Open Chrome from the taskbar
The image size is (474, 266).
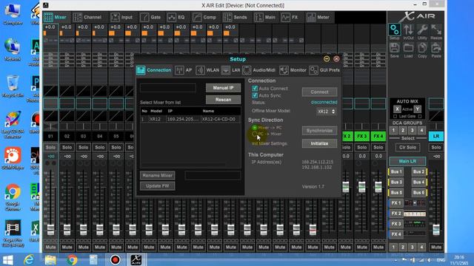(72, 259)
